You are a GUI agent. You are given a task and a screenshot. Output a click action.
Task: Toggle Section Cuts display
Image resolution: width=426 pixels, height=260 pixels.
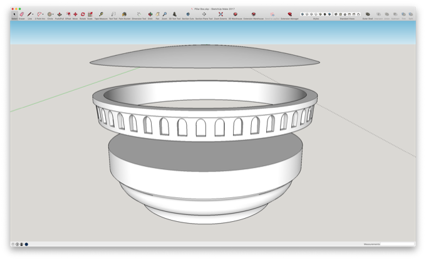[x=188, y=14]
